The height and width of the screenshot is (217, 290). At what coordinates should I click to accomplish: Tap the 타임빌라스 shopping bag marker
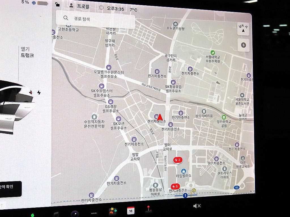tap(184, 171)
